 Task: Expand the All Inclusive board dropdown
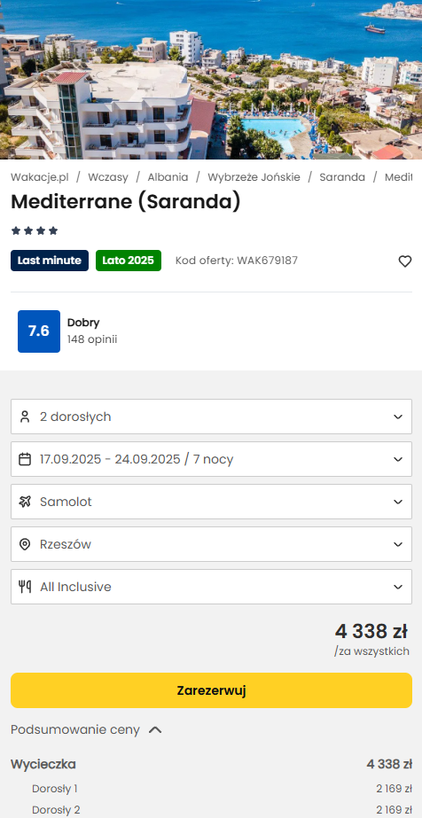coord(211,587)
